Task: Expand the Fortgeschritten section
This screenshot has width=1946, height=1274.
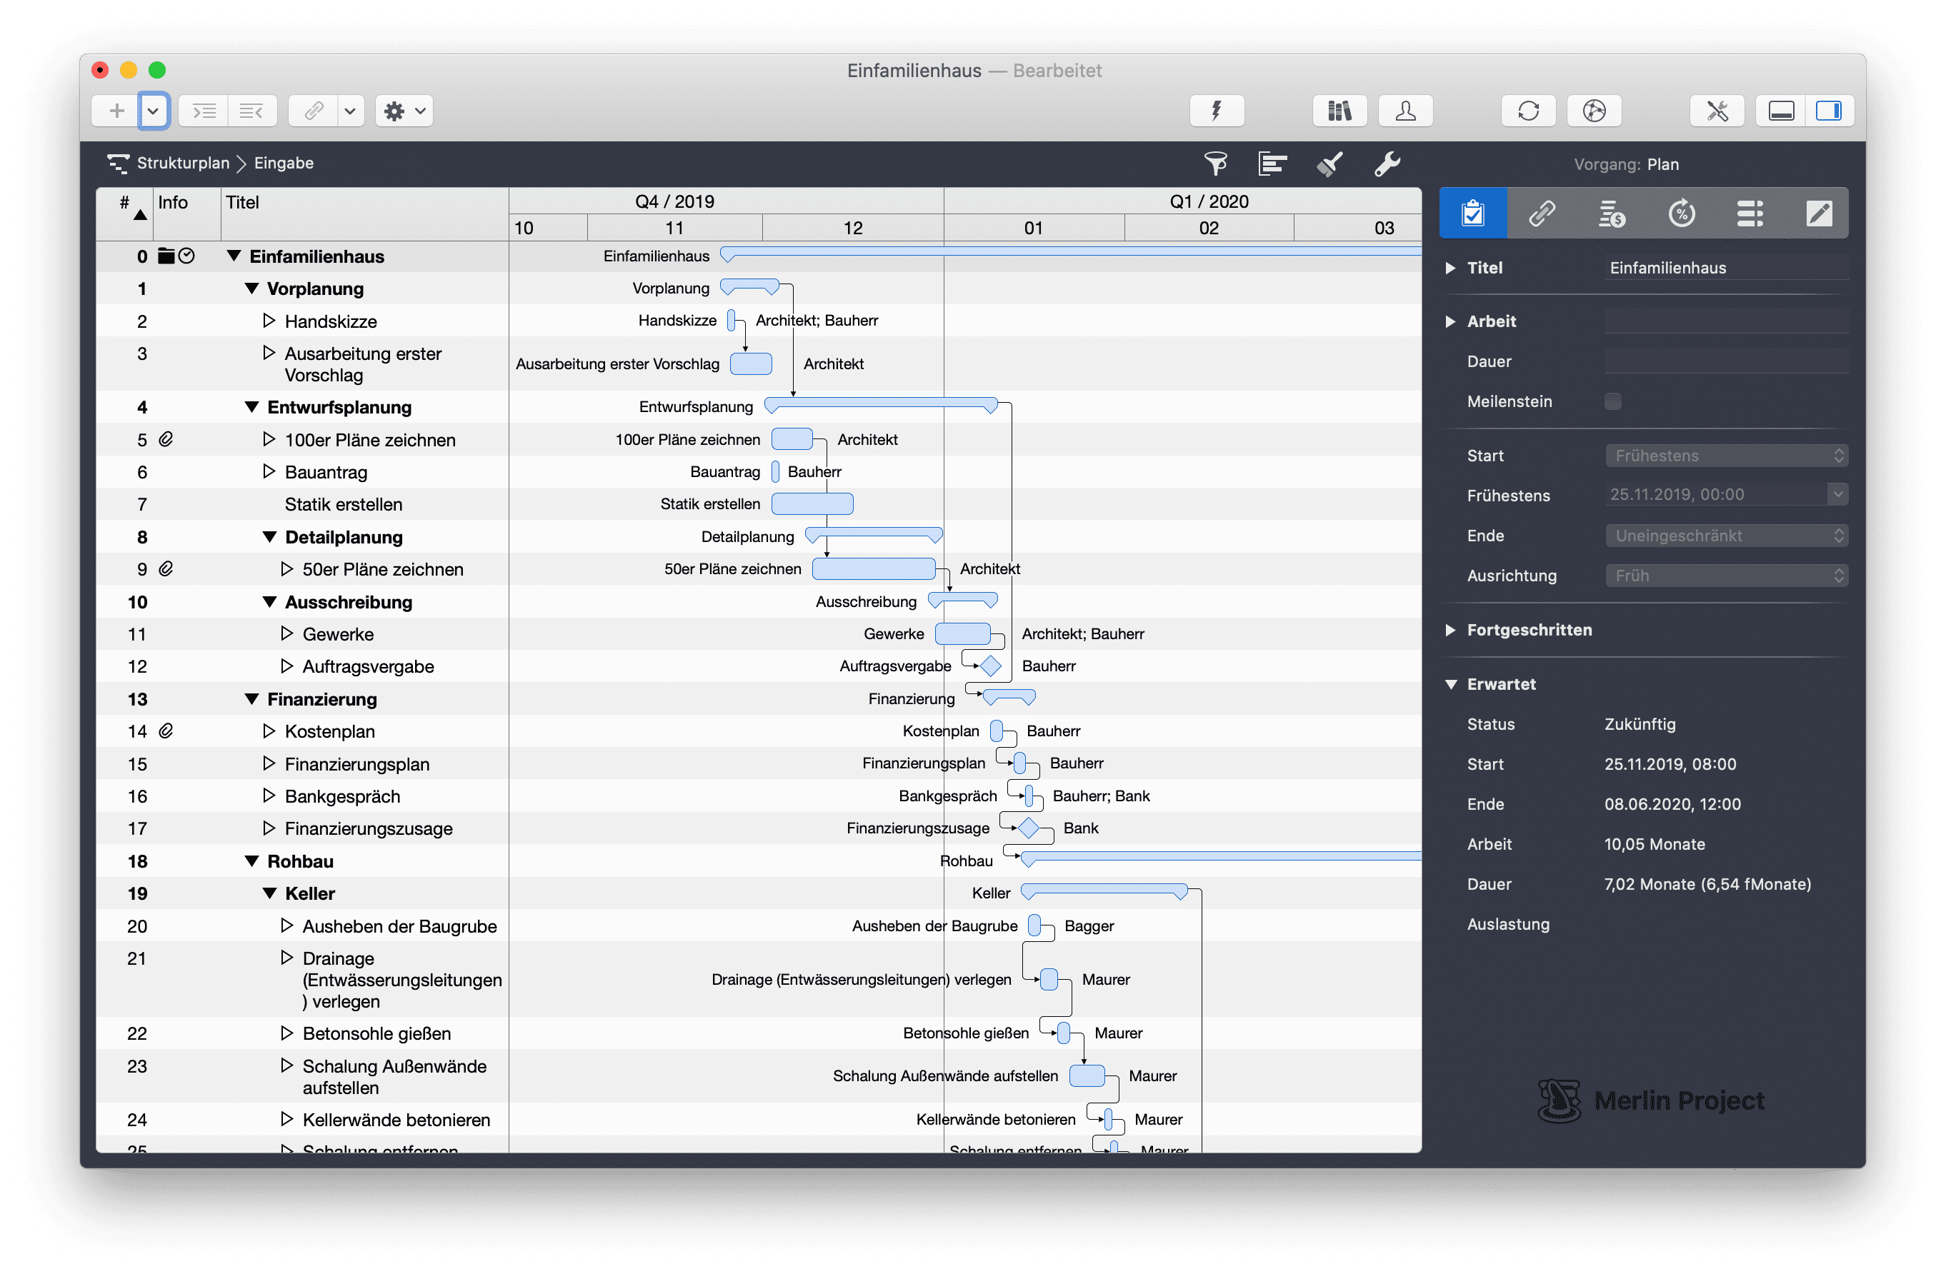Action: click(x=1450, y=630)
